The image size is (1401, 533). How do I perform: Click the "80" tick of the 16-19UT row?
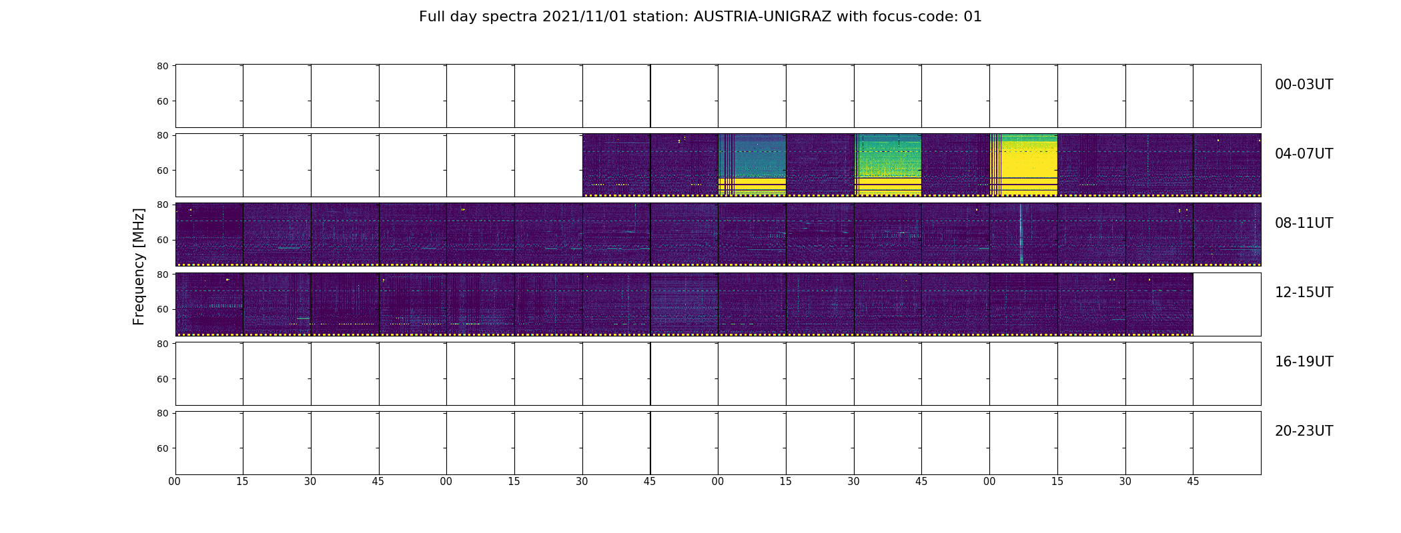[162, 344]
